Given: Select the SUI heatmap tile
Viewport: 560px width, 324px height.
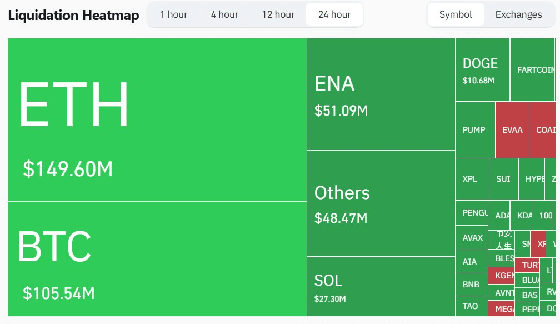Looking at the screenshot, I should click(503, 179).
